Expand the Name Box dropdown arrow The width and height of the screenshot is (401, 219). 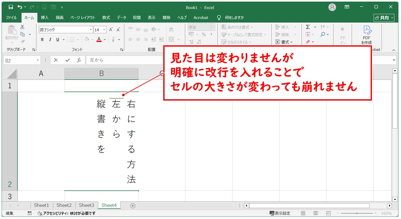(x=38, y=60)
